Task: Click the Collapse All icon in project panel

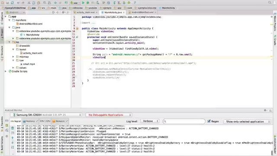Action: (58, 13)
